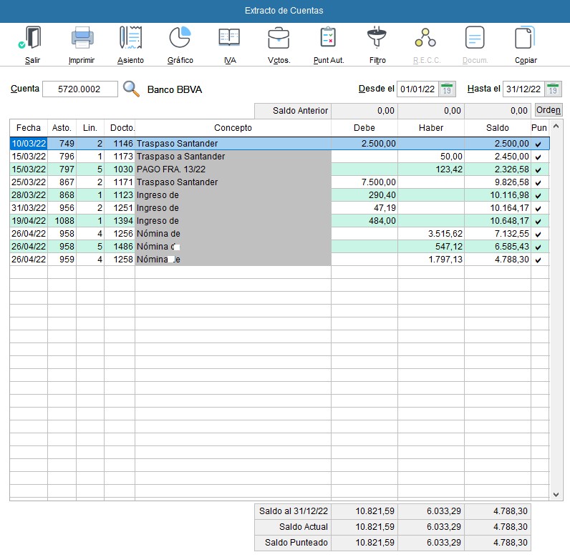Open the Filtro funnel filter

377,38
